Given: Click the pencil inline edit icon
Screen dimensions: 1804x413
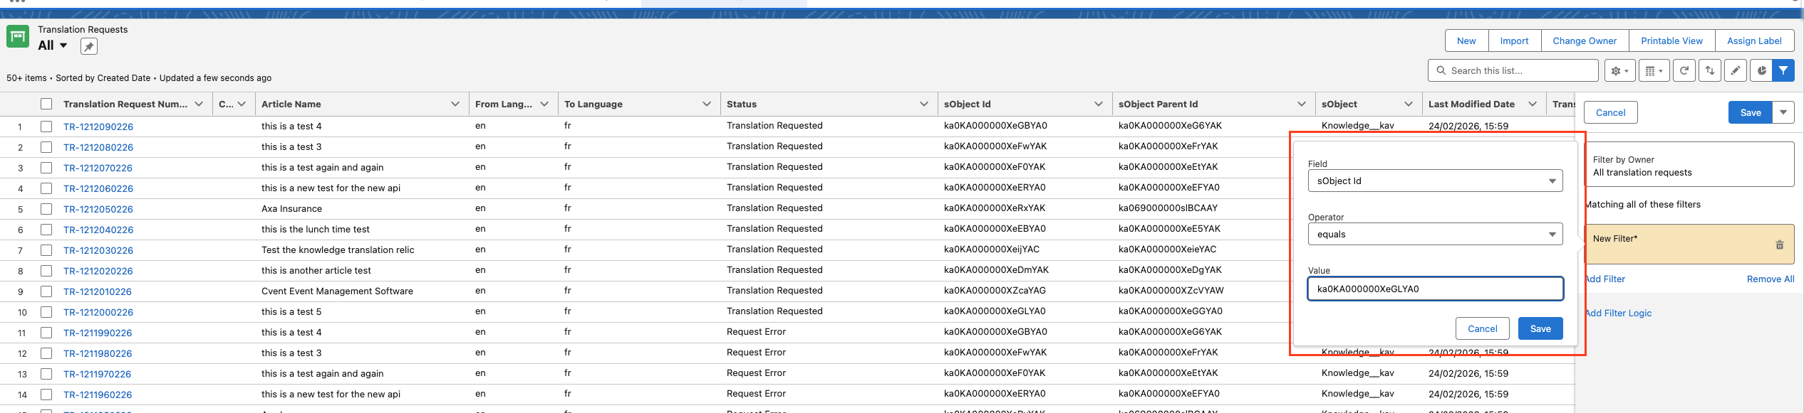Looking at the screenshot, I should coord(1736,70).
